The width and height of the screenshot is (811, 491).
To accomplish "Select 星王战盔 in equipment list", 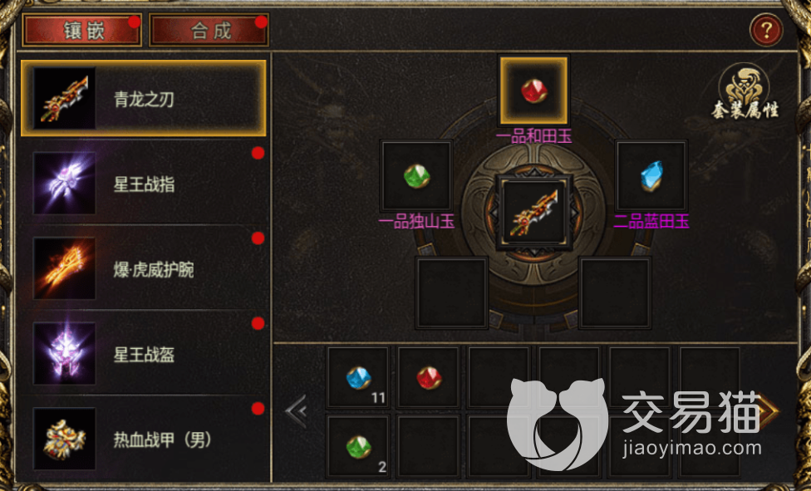I will coord(144,354).
